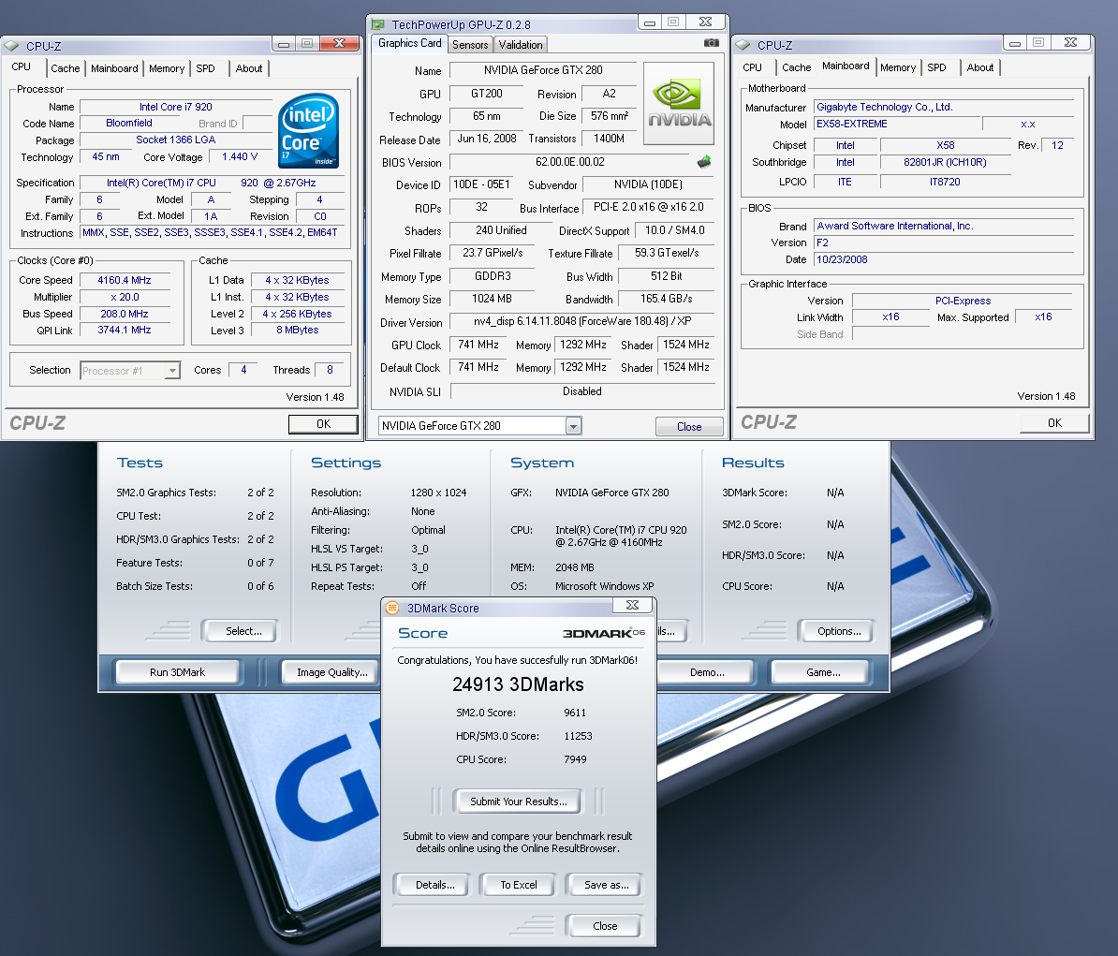Click the 3DMark Score dialog orange icon
This screenshot has width=1118, height=956.
392,608
